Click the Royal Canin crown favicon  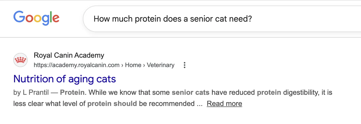pos(20,60)
